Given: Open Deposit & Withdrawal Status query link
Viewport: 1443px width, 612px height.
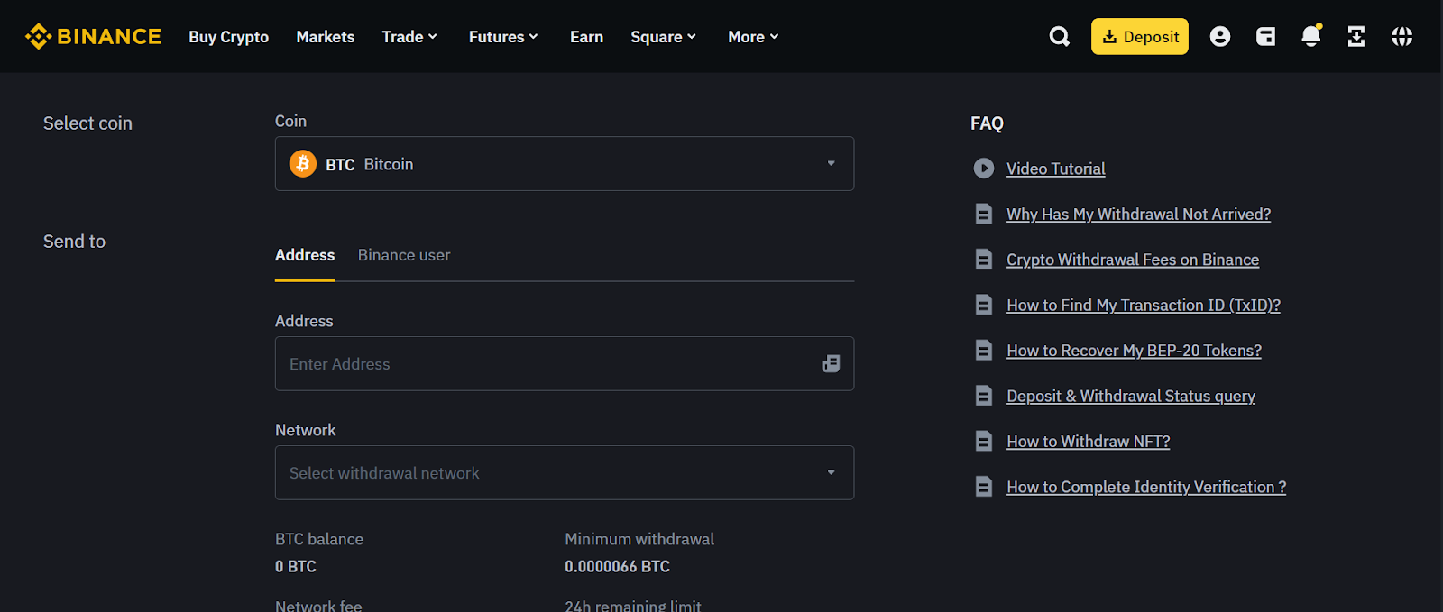Looking at the screenshot, I should [x=1131, y=396].
